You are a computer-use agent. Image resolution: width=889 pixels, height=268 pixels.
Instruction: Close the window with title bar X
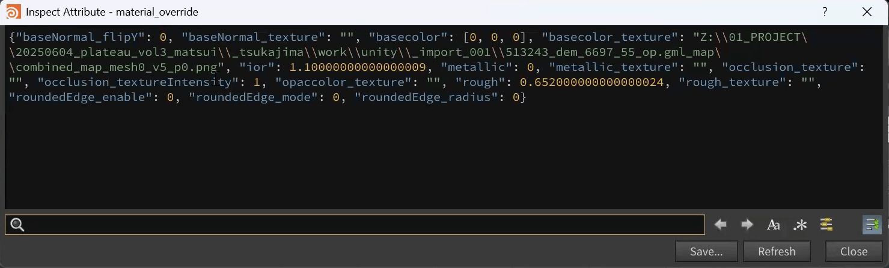tap(867, 12)
